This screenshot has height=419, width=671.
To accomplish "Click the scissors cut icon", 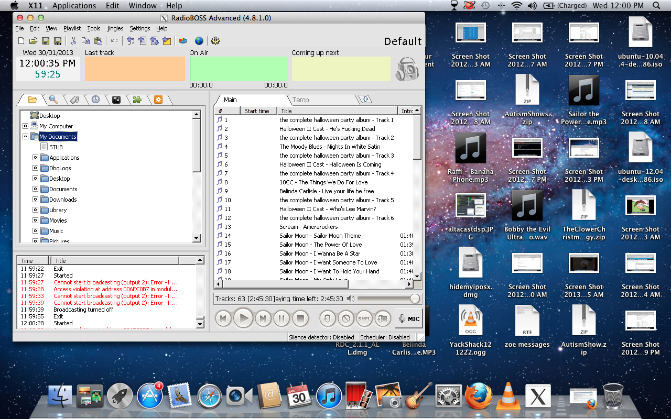I will pyautogui.click(x=74, y=41).
